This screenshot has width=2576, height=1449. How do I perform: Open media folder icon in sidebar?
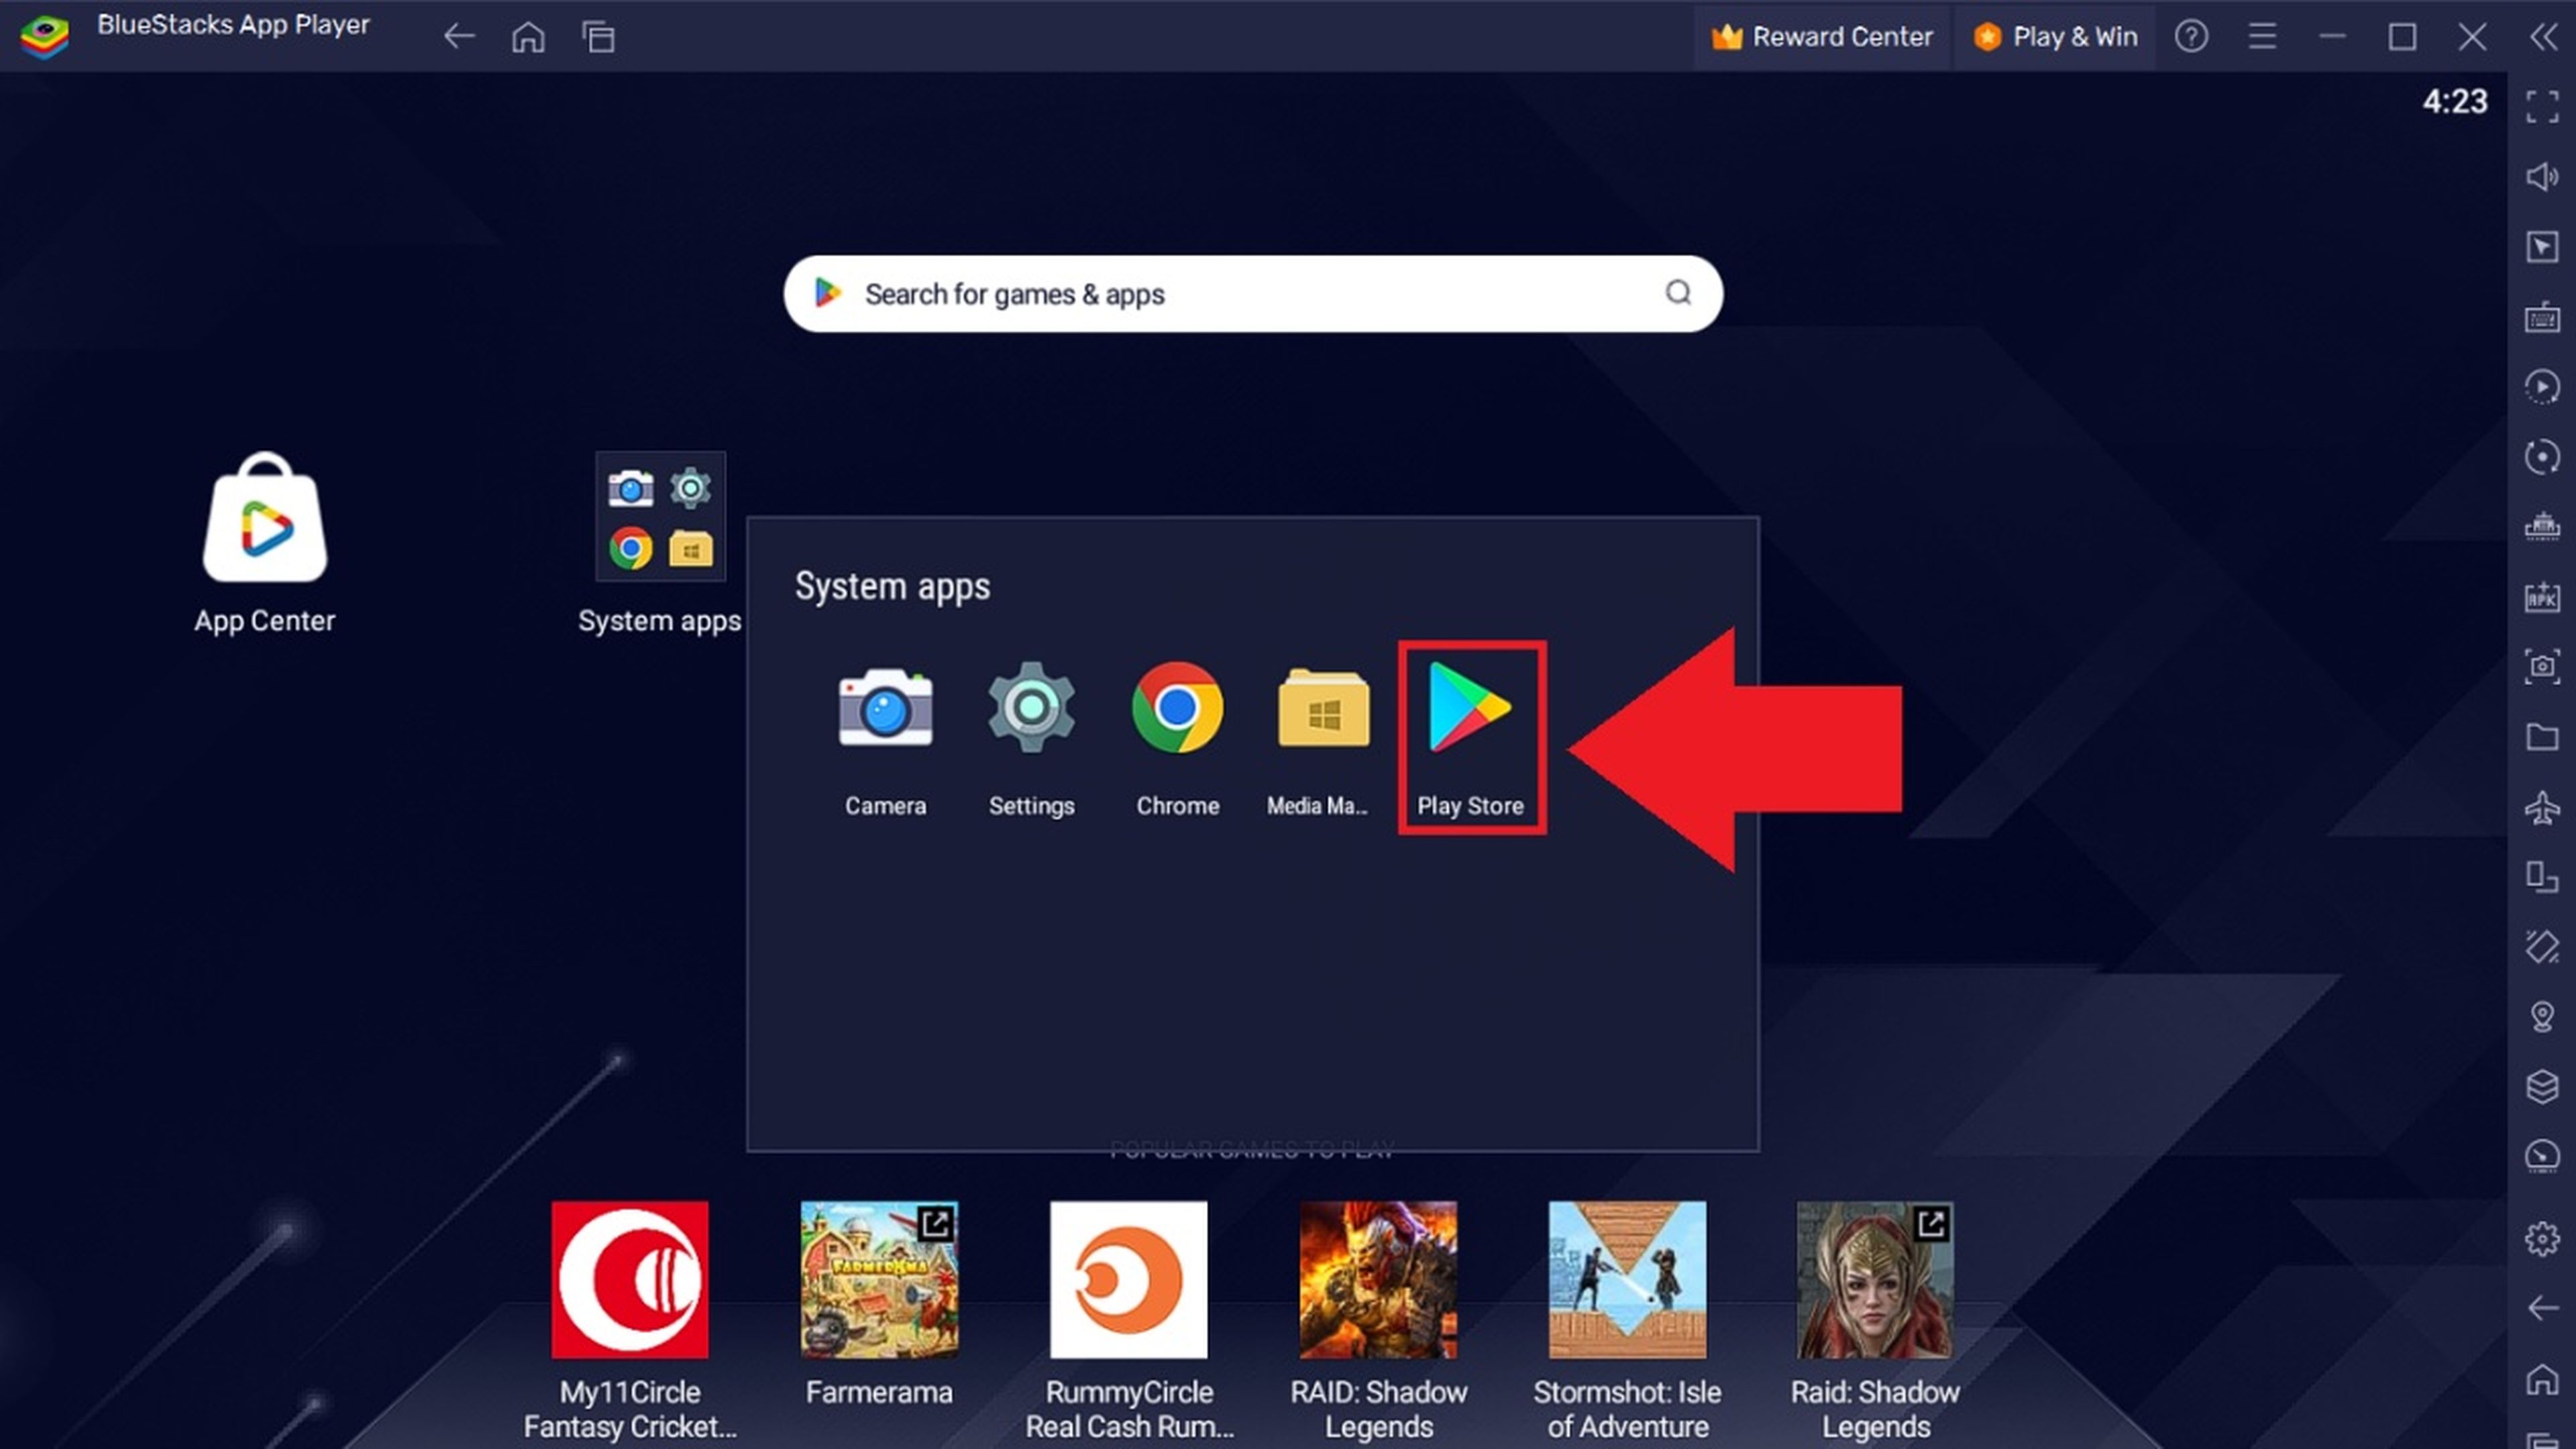click(x=2542, y=737)
